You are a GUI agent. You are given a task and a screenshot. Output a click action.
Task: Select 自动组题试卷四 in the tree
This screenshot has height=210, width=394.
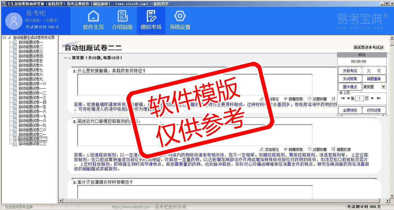pyautogui.click(x=31, y=56)
